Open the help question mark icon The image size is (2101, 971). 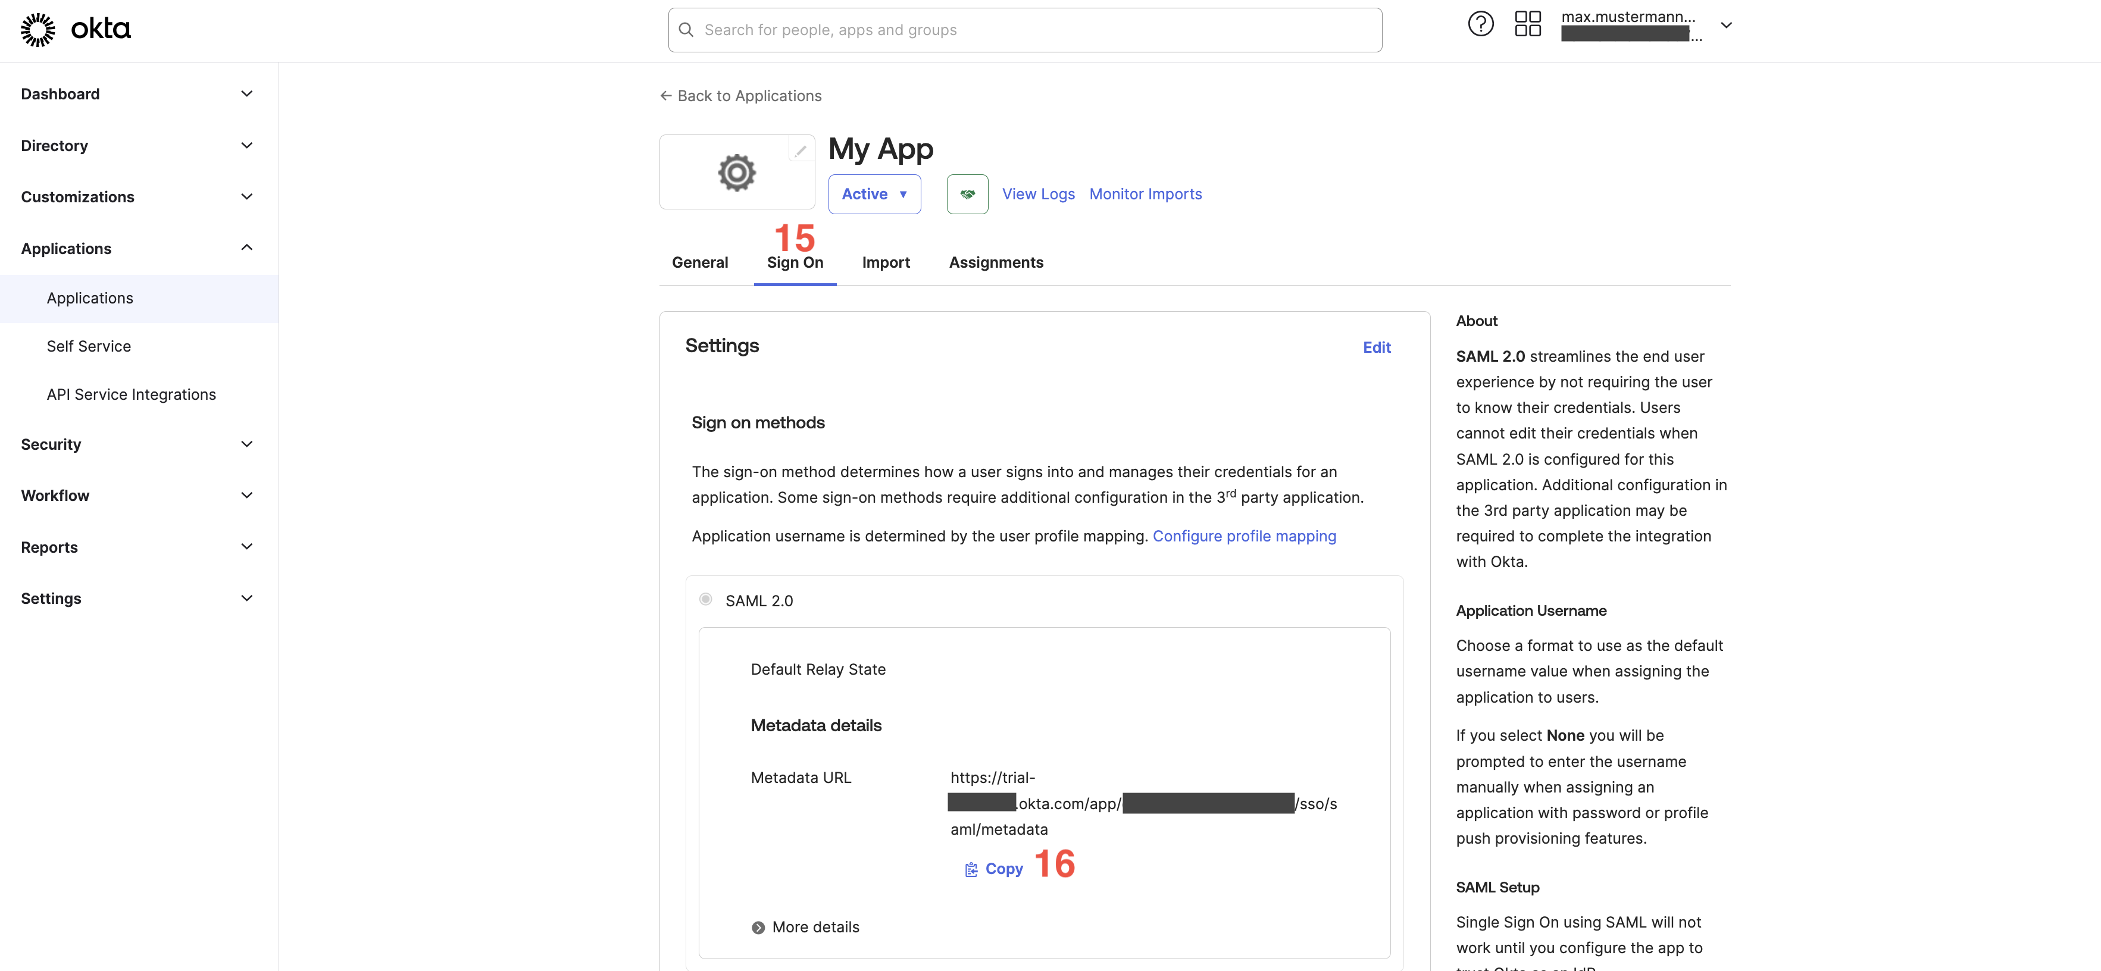pos(1480,24)
